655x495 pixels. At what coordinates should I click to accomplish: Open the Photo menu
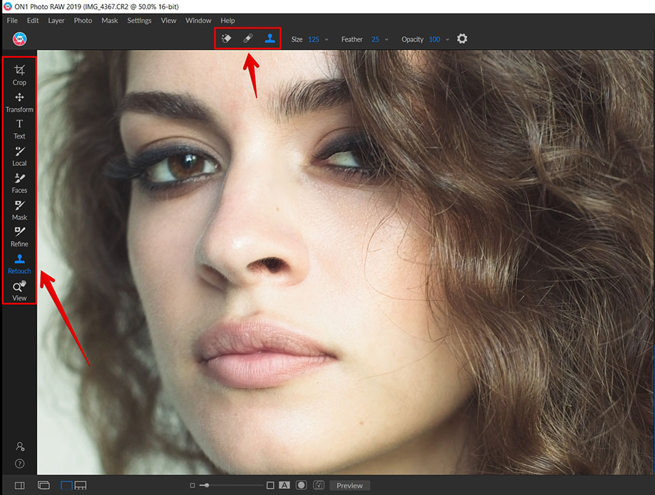pyautogui.click(x=83, y=20)
